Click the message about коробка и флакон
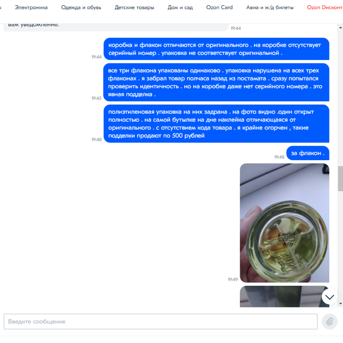 pyautogui.click(x=216, y=49)
